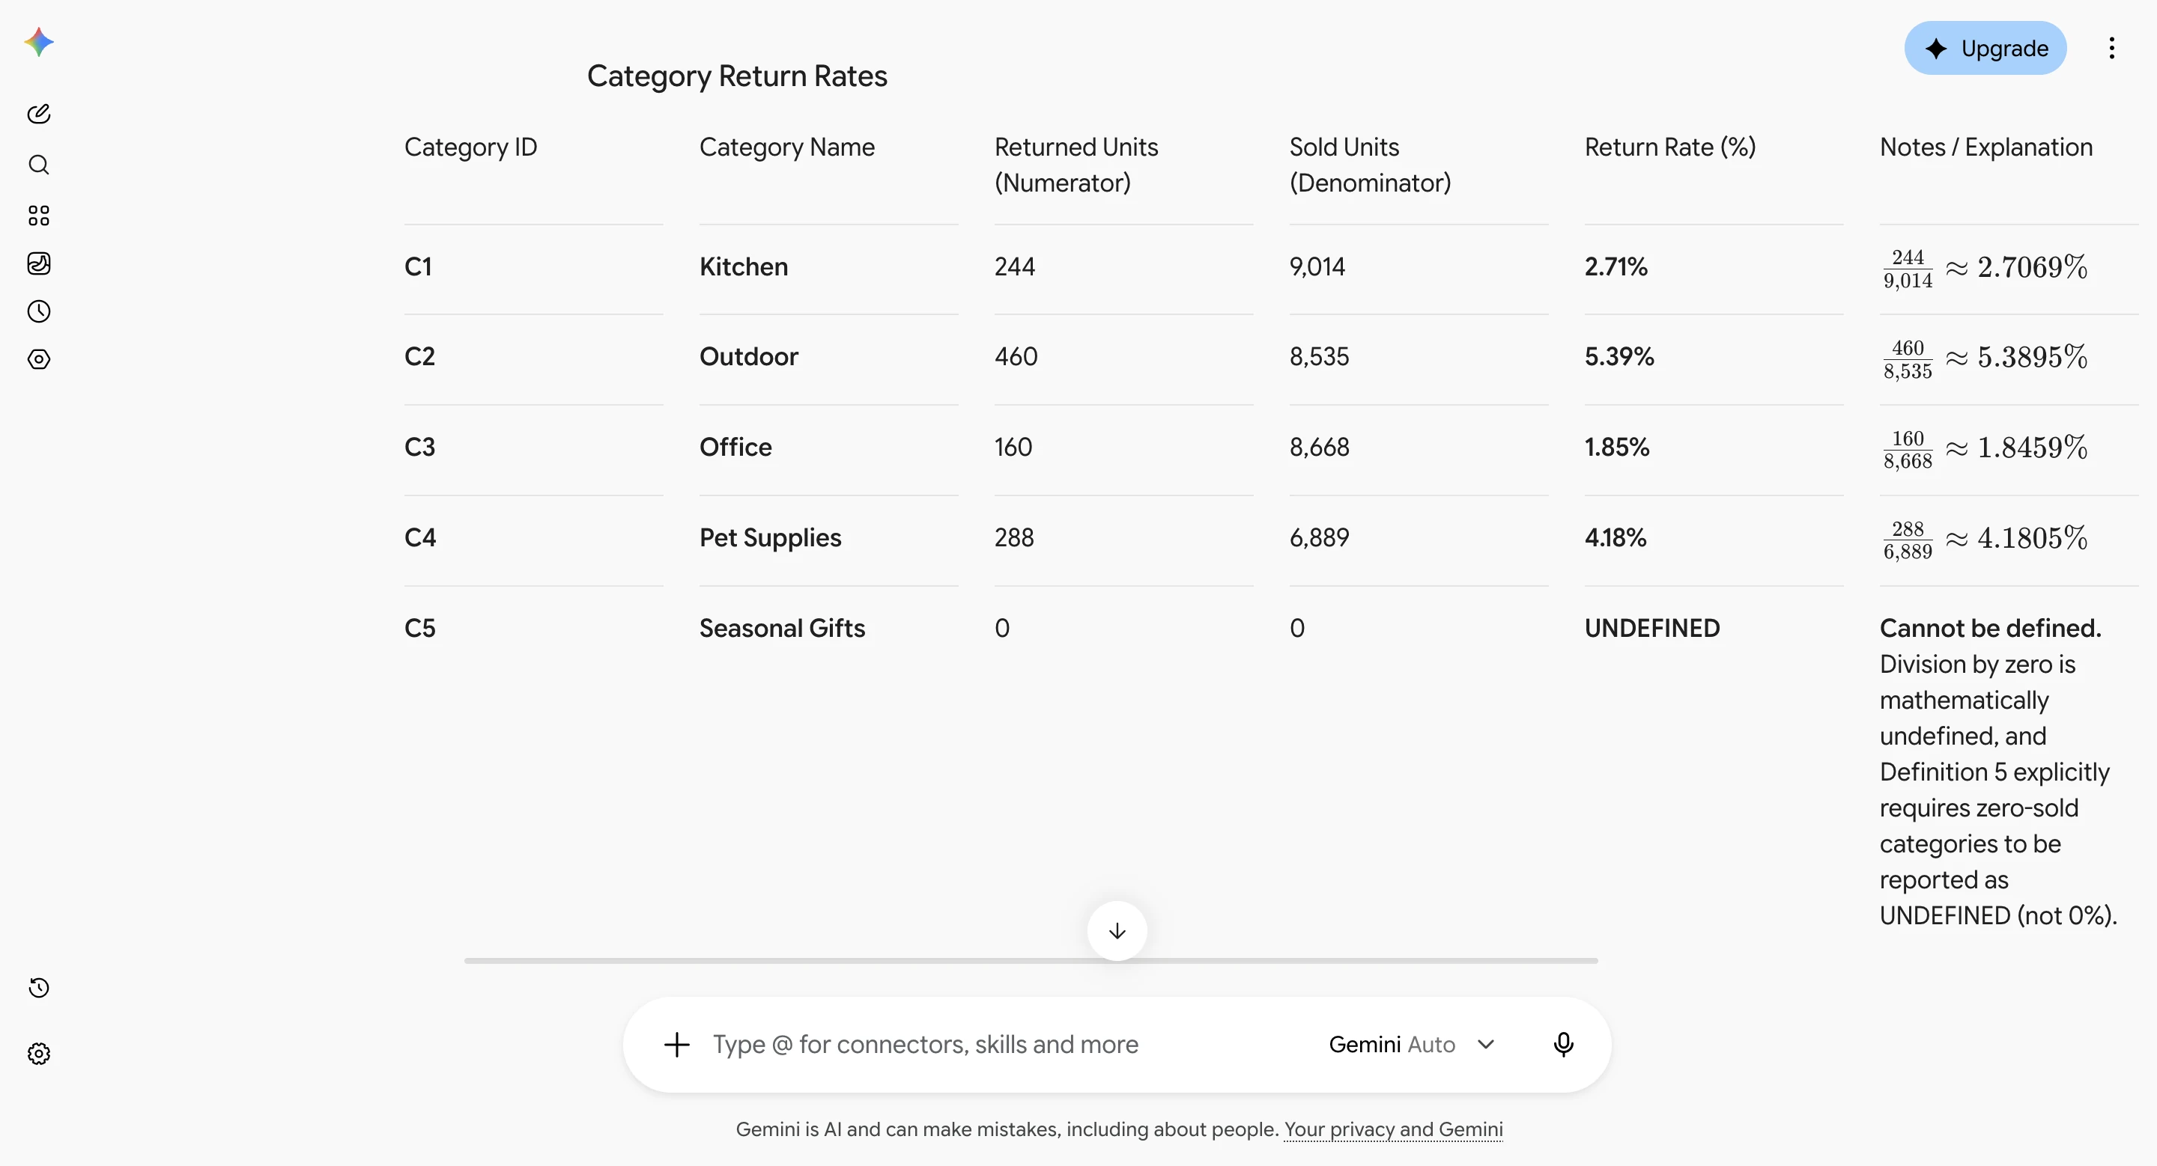Viewport: 2157px width, 1166px height.
Task: Select the Category Name column header
Action: (787, 147)
